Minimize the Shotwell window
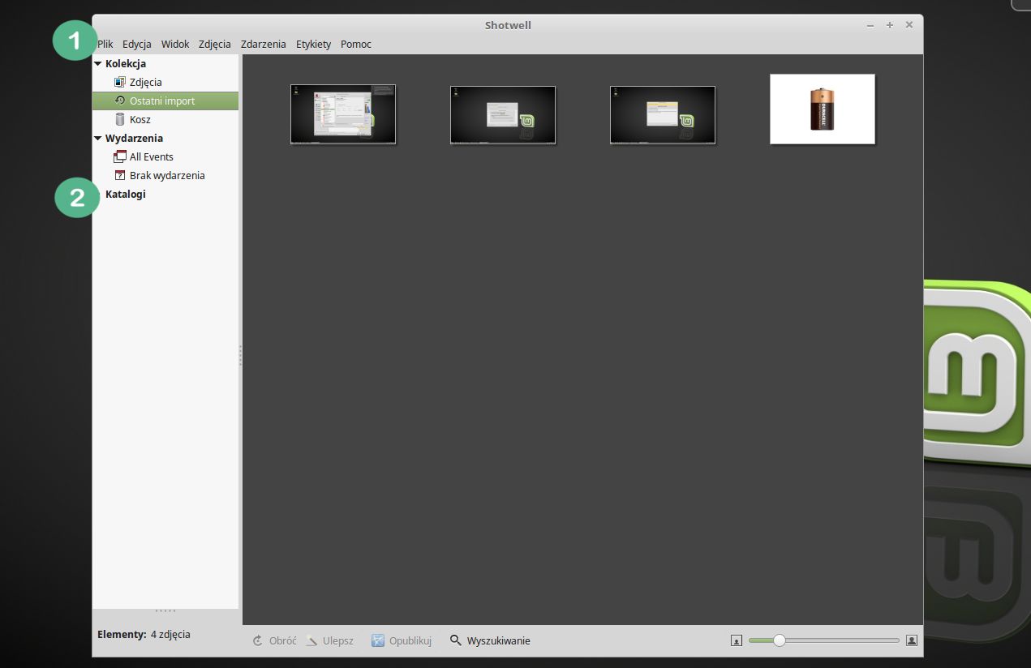Viewport: 1031px width, 668px height. click(x=870, y=25)
